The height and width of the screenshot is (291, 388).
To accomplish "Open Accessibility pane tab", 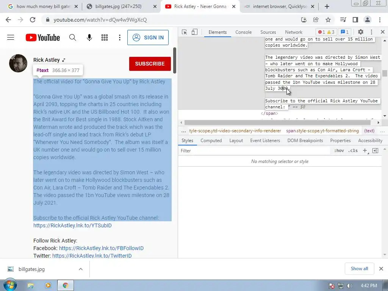I will coord(370,141).
